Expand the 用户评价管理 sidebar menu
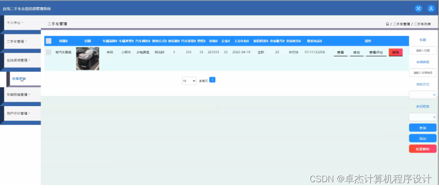The height and width of the screenshot is (188, 439). pyautogui.click(x=22, y=113)
